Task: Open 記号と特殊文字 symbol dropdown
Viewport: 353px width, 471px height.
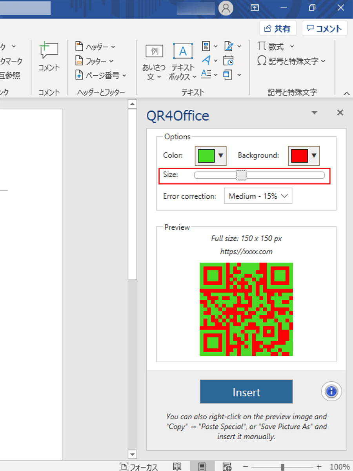Action: (291, 61)
